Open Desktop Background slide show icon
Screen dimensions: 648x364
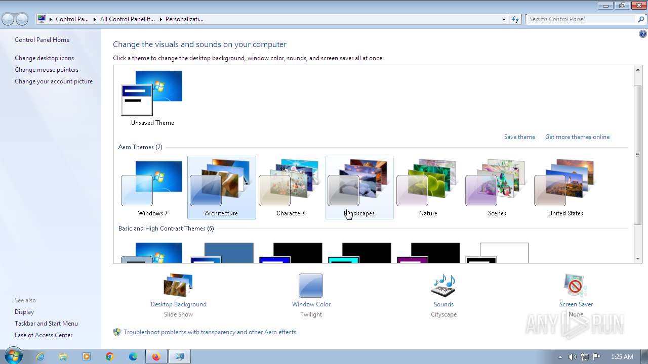tap(178, 285)
